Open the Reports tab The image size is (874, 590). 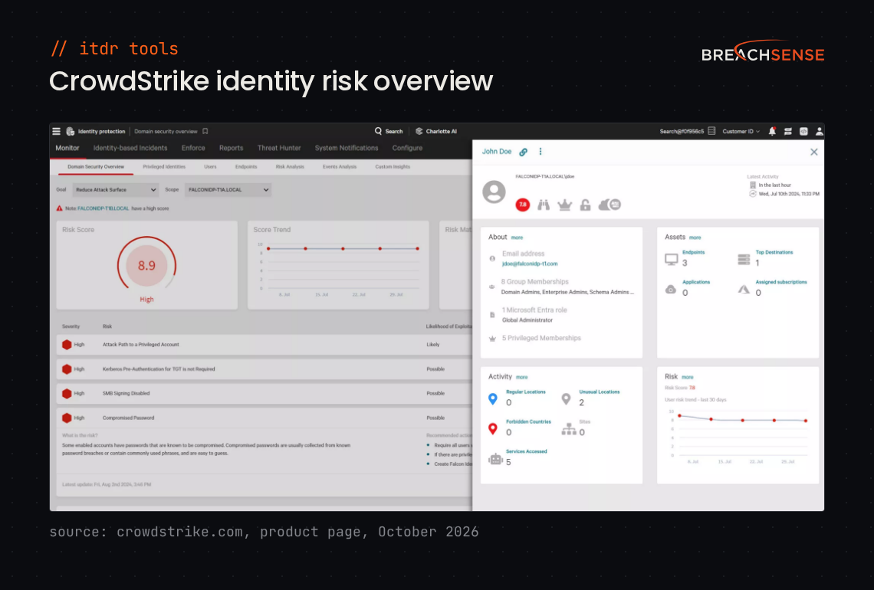coord(232,148)
